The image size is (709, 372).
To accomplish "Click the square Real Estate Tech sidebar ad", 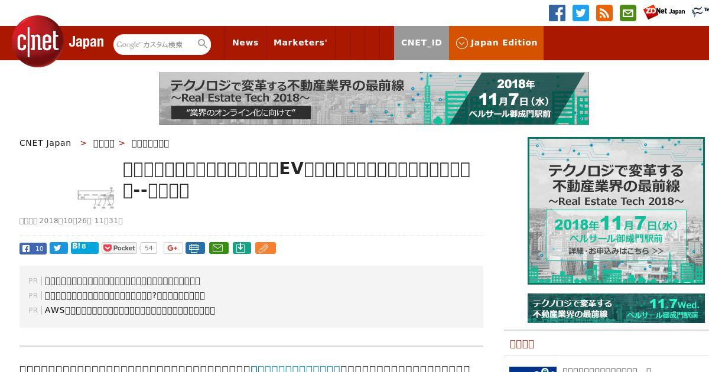I will tap(616, 211).
